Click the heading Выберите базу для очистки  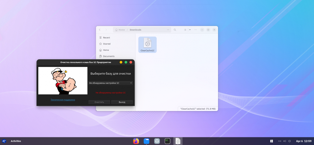click(110, 73)
